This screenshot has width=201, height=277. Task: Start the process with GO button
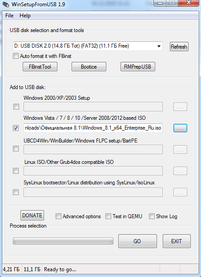137,241
